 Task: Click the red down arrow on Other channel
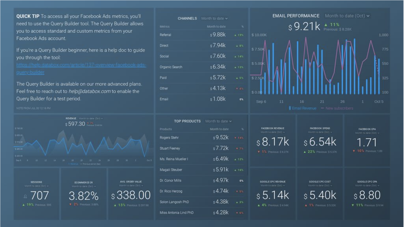click(x=237, y=89)
